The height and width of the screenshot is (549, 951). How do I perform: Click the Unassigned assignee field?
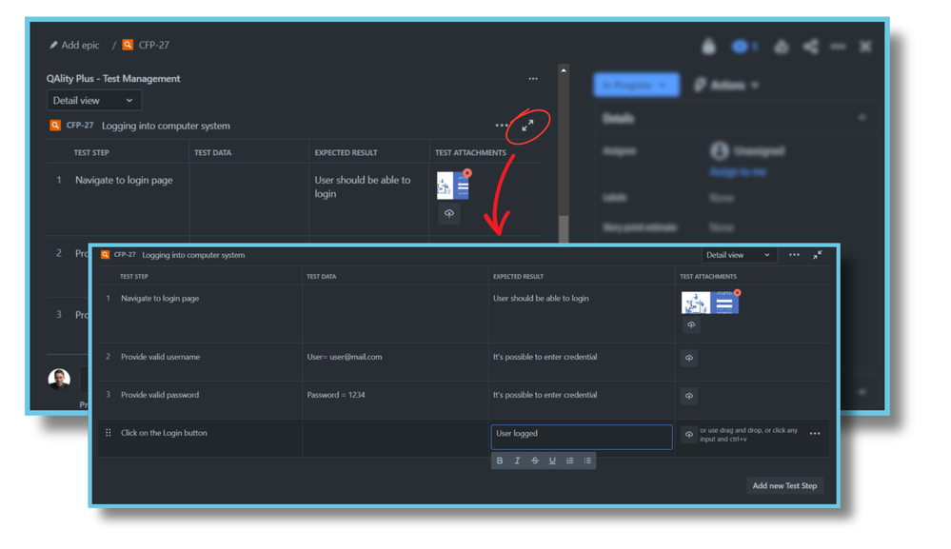[747, 150]
